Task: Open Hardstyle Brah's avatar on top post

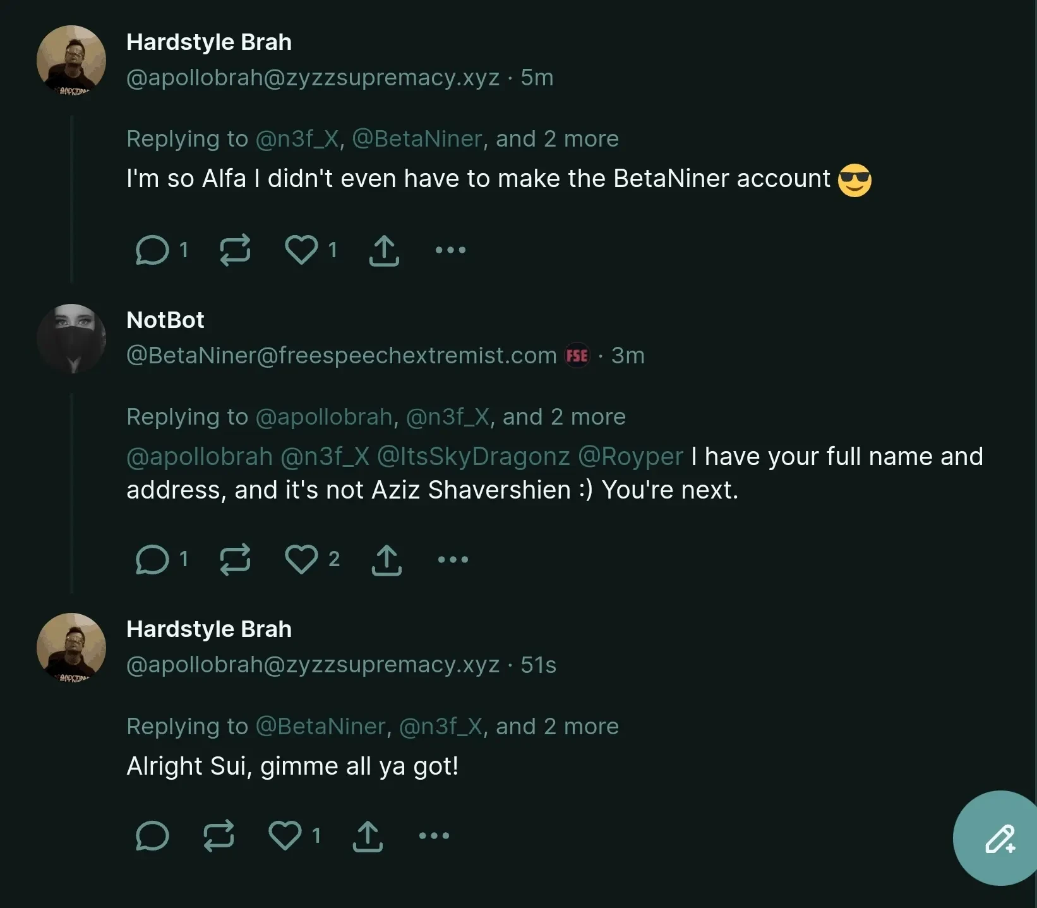Action: (71, 60)
